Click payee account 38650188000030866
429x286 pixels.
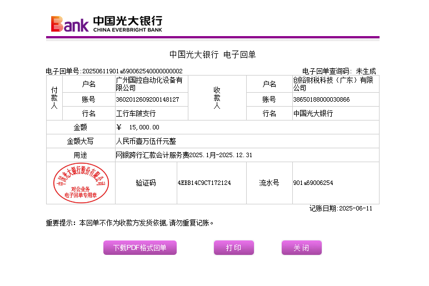click(321, 99)
